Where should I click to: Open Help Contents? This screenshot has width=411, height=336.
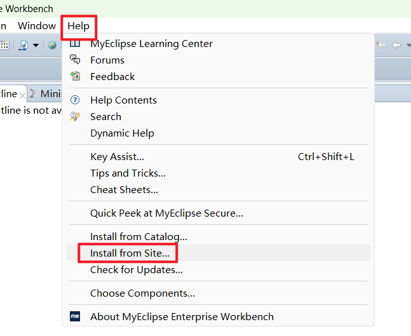[218, 100]
